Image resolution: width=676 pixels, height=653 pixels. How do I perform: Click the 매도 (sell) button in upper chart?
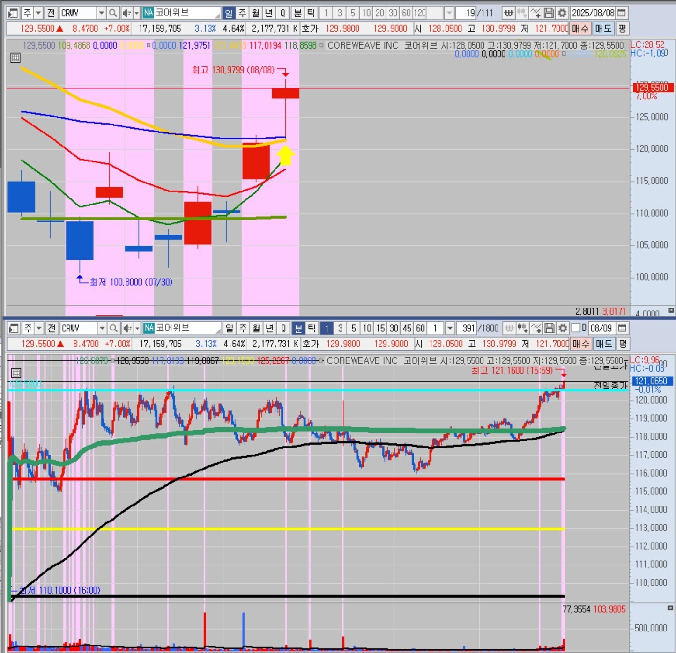tap(603, 29)
